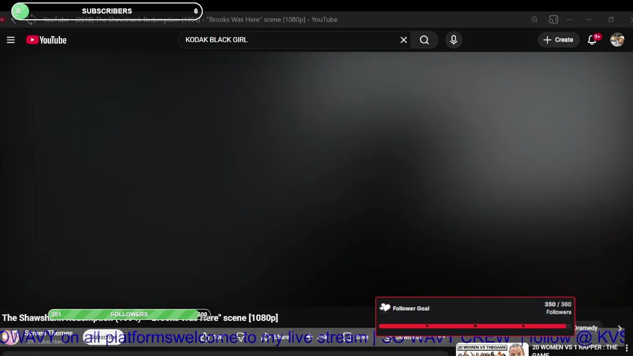The height and width of the screenshot is (356, 633).
Task: Show more chips with right chevron
Action: click(x=620, y=328)
